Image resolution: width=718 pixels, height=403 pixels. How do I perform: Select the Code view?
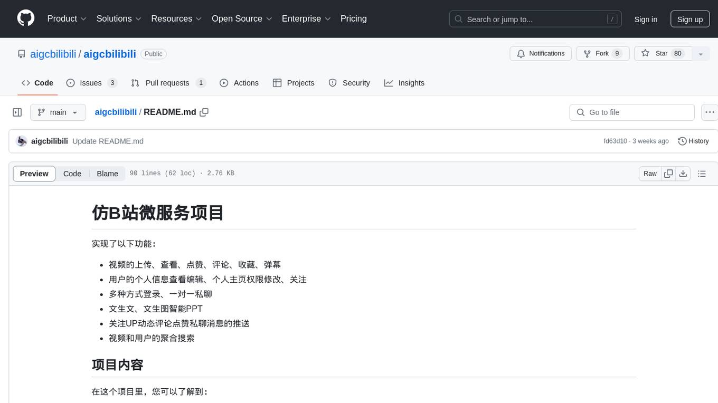point(72,174)
